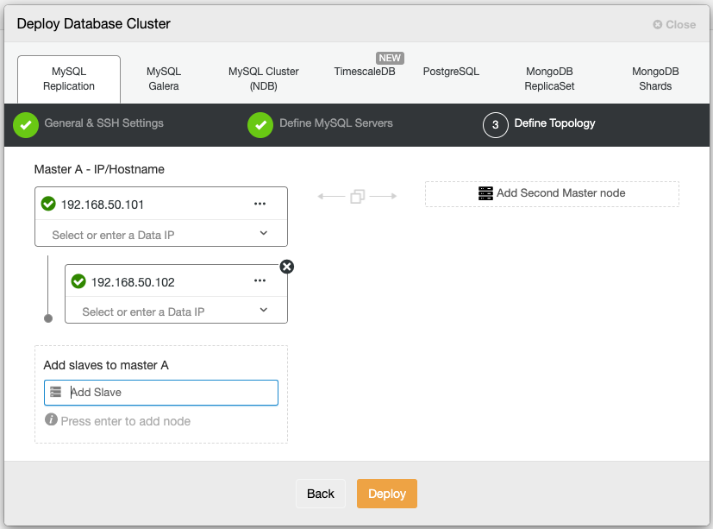This screenshot has height=529, width=713.
Task: Click the orange Deploy button
Action: click(387, 494)
